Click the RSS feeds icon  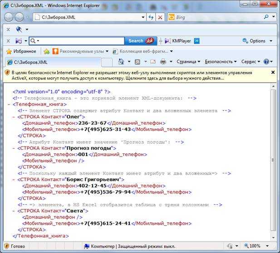click(x=138, y=62)
